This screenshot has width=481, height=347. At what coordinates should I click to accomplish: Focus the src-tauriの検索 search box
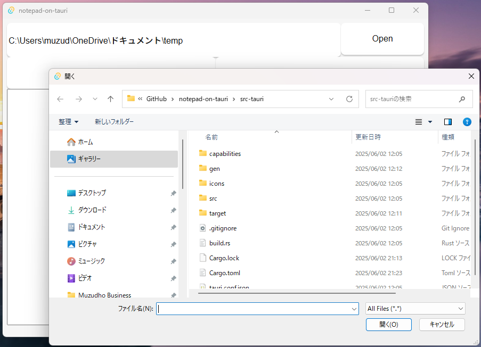(x=419, y=99)
